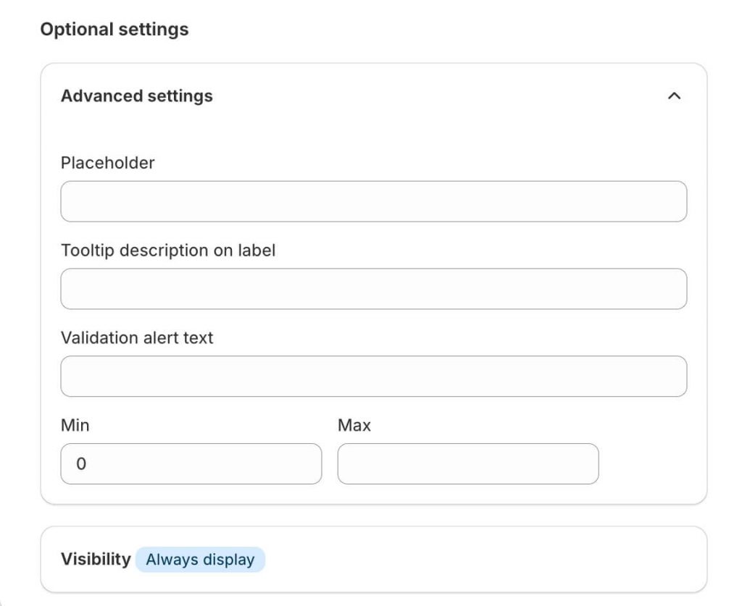
Task: Click the Visibility label text
Action: point(96,560)
